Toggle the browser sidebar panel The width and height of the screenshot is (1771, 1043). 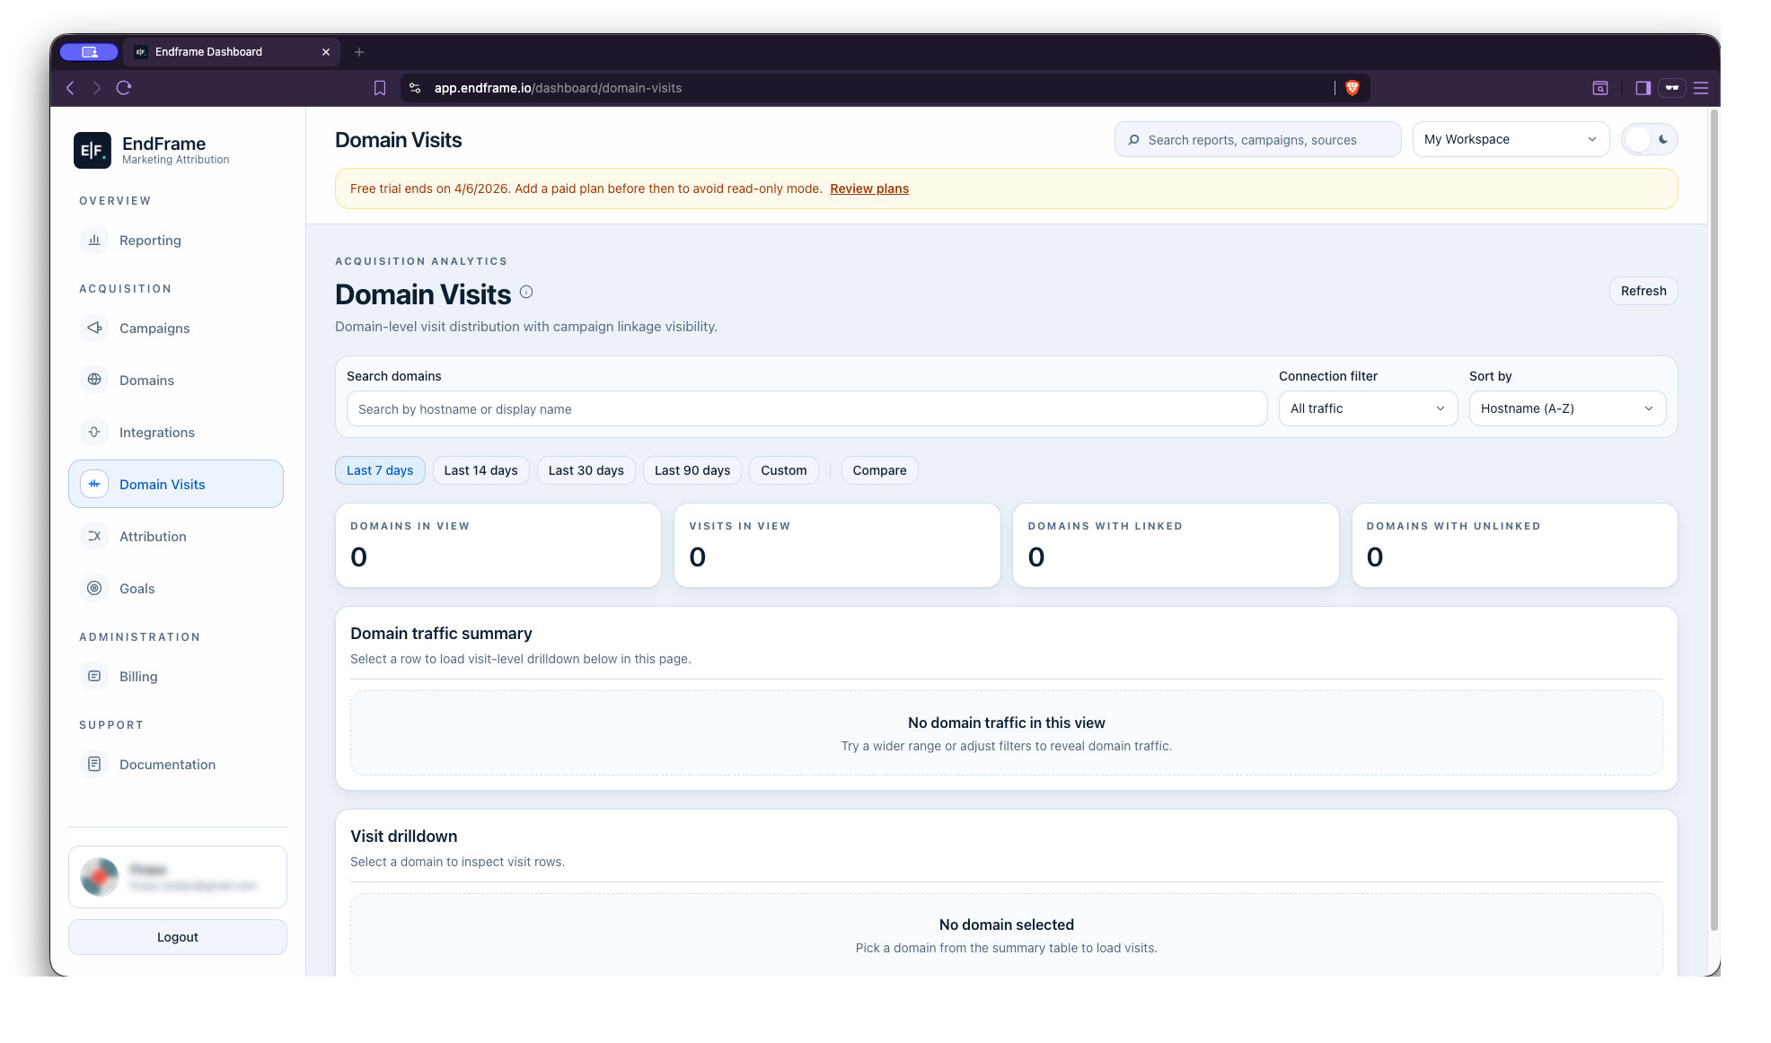point(1643,88)
